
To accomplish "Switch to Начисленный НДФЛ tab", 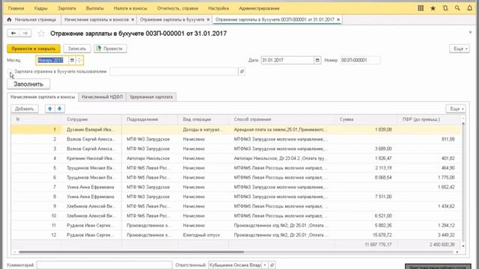I will (102, 97).
